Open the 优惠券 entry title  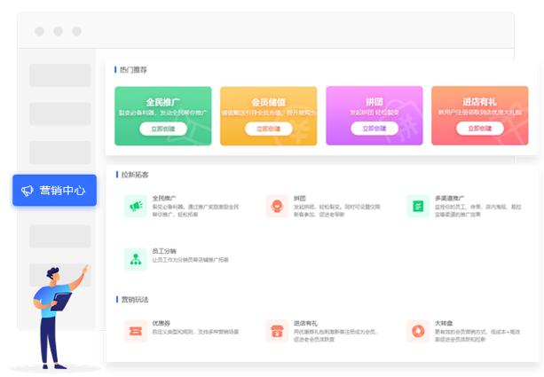pyautogui.click(x=161, y=323)
